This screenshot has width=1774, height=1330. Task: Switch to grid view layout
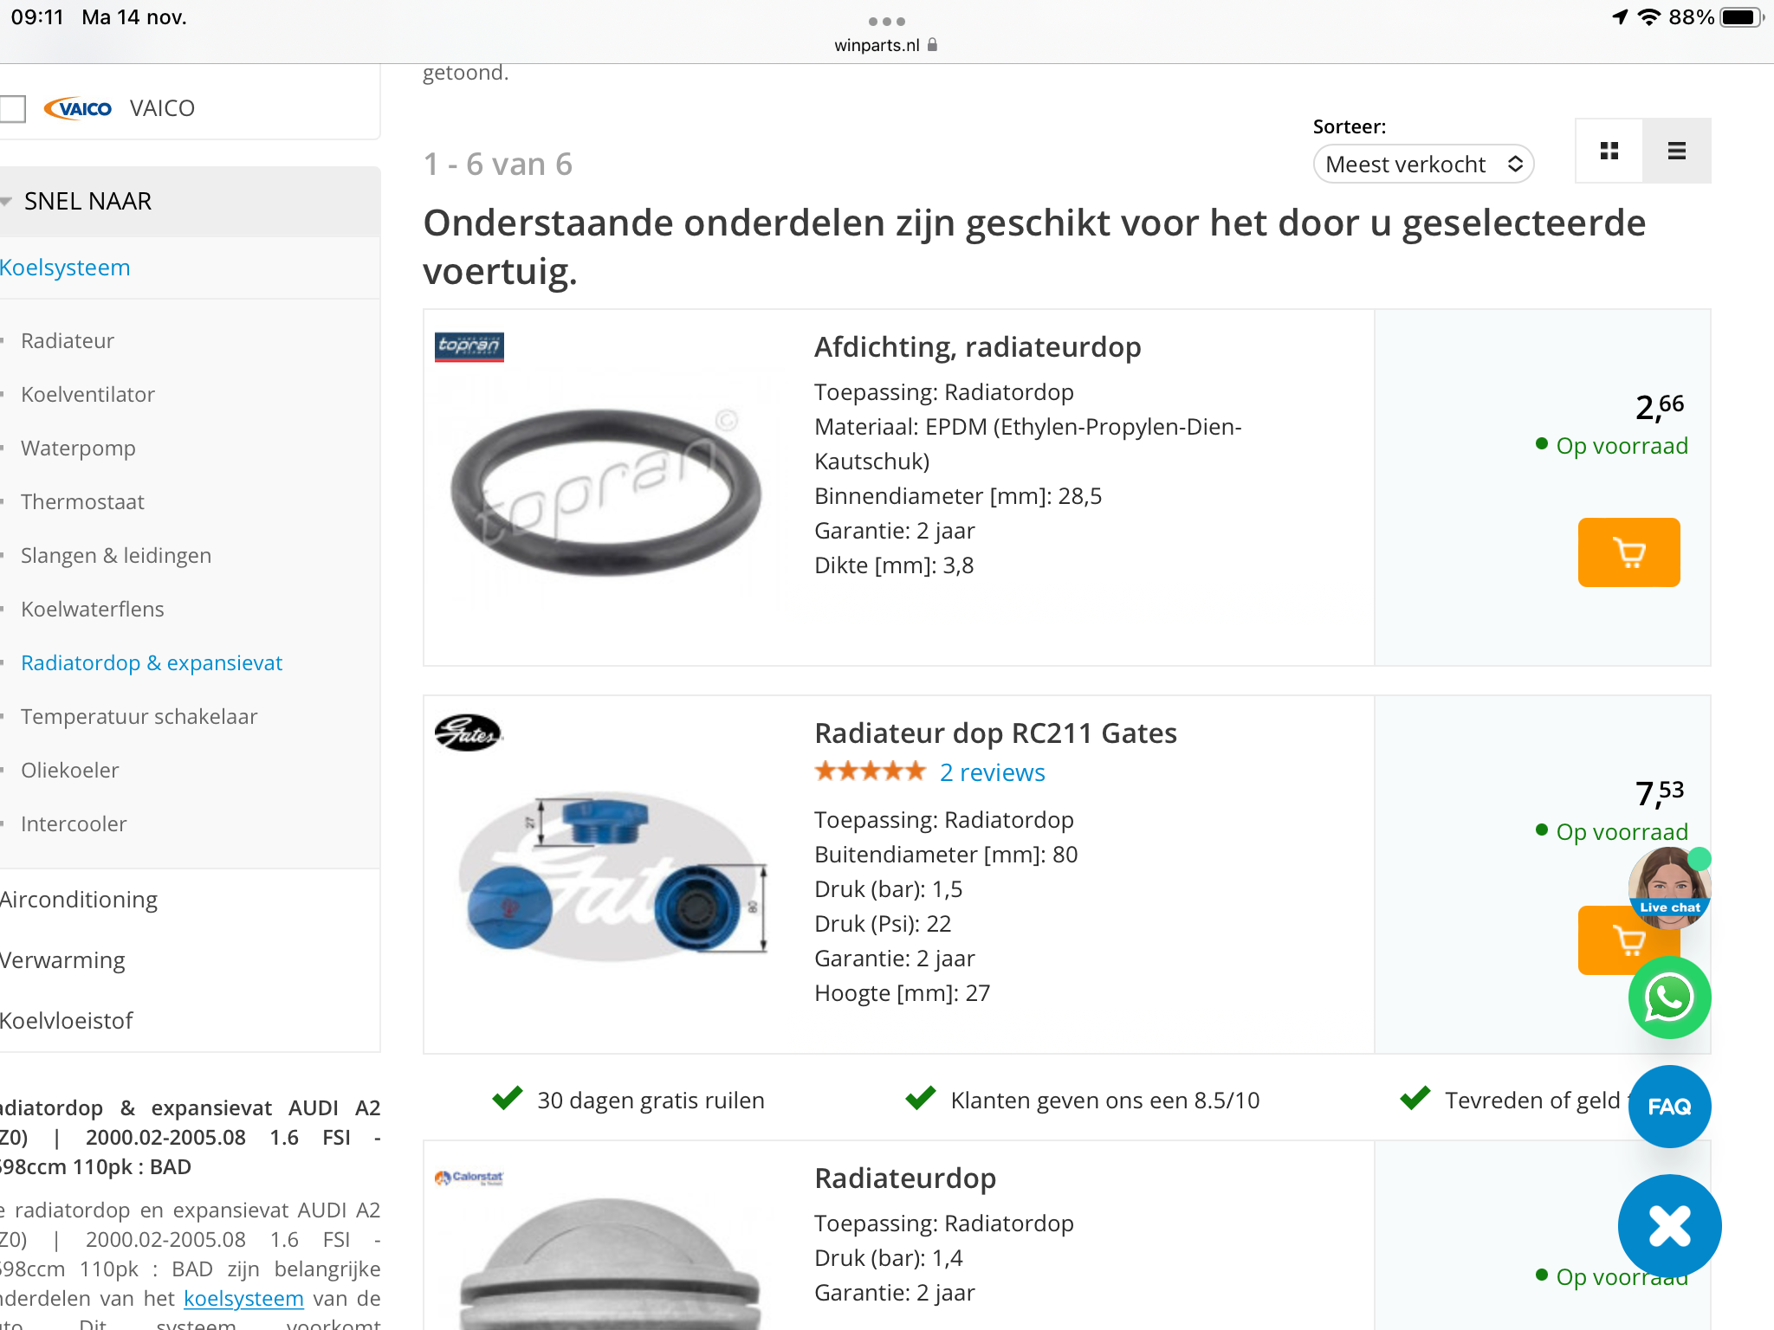[1609, 151]
